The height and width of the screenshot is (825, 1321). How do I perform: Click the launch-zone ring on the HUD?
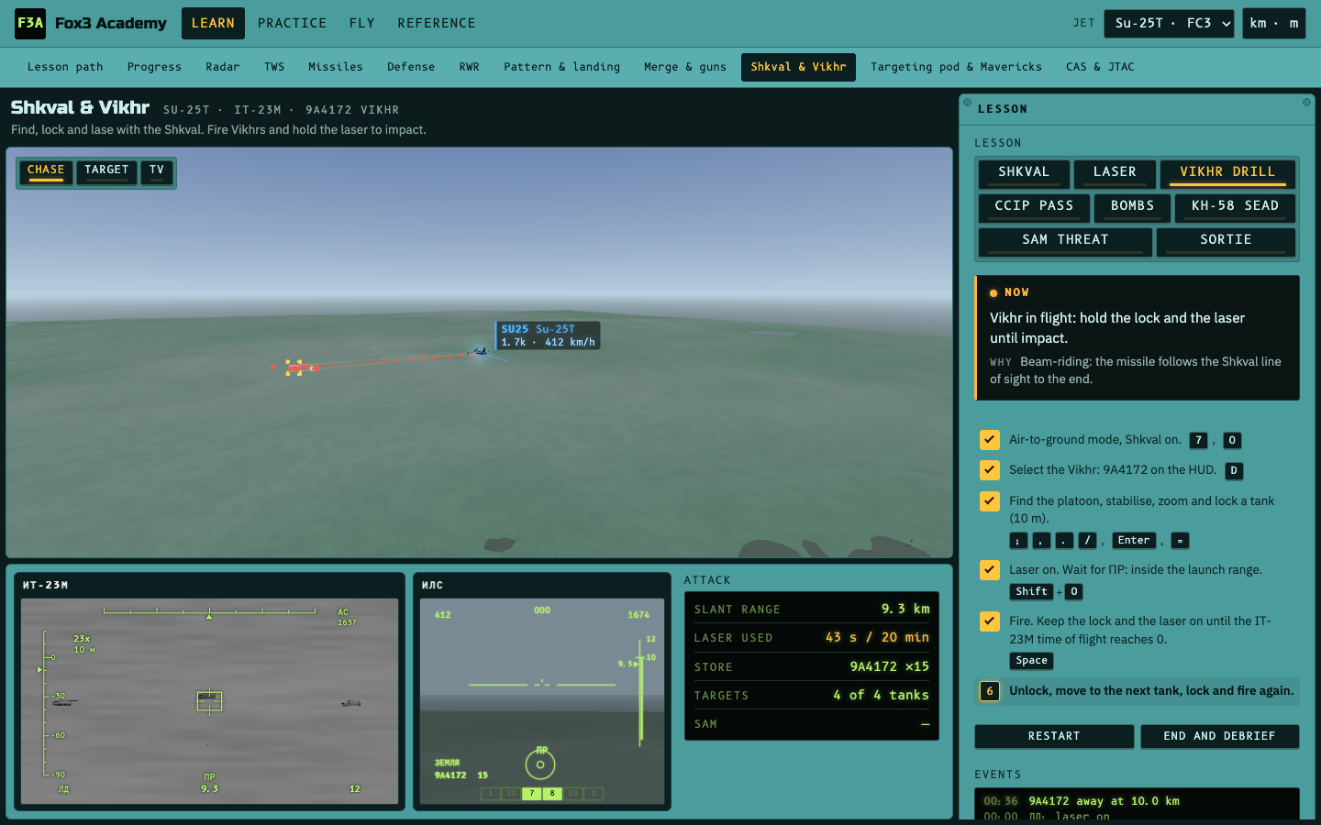(x=540, y=764)
